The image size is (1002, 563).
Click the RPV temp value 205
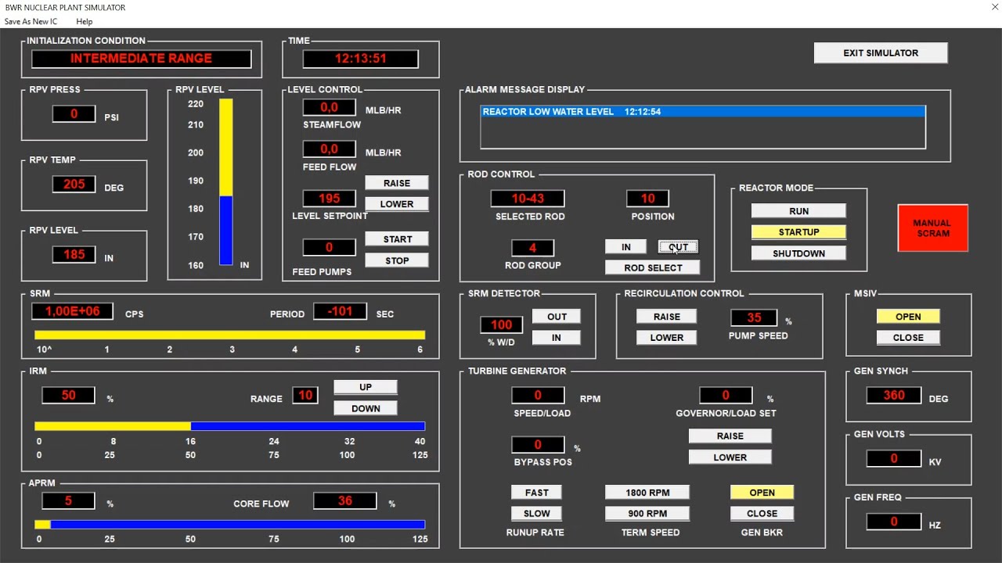(x=74, y=185)
